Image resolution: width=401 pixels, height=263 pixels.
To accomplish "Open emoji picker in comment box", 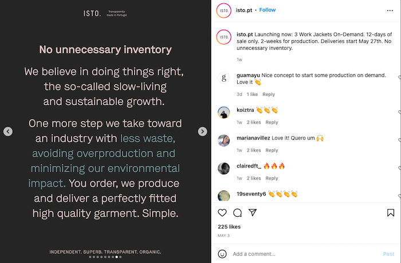I will [x=222, y=254].
